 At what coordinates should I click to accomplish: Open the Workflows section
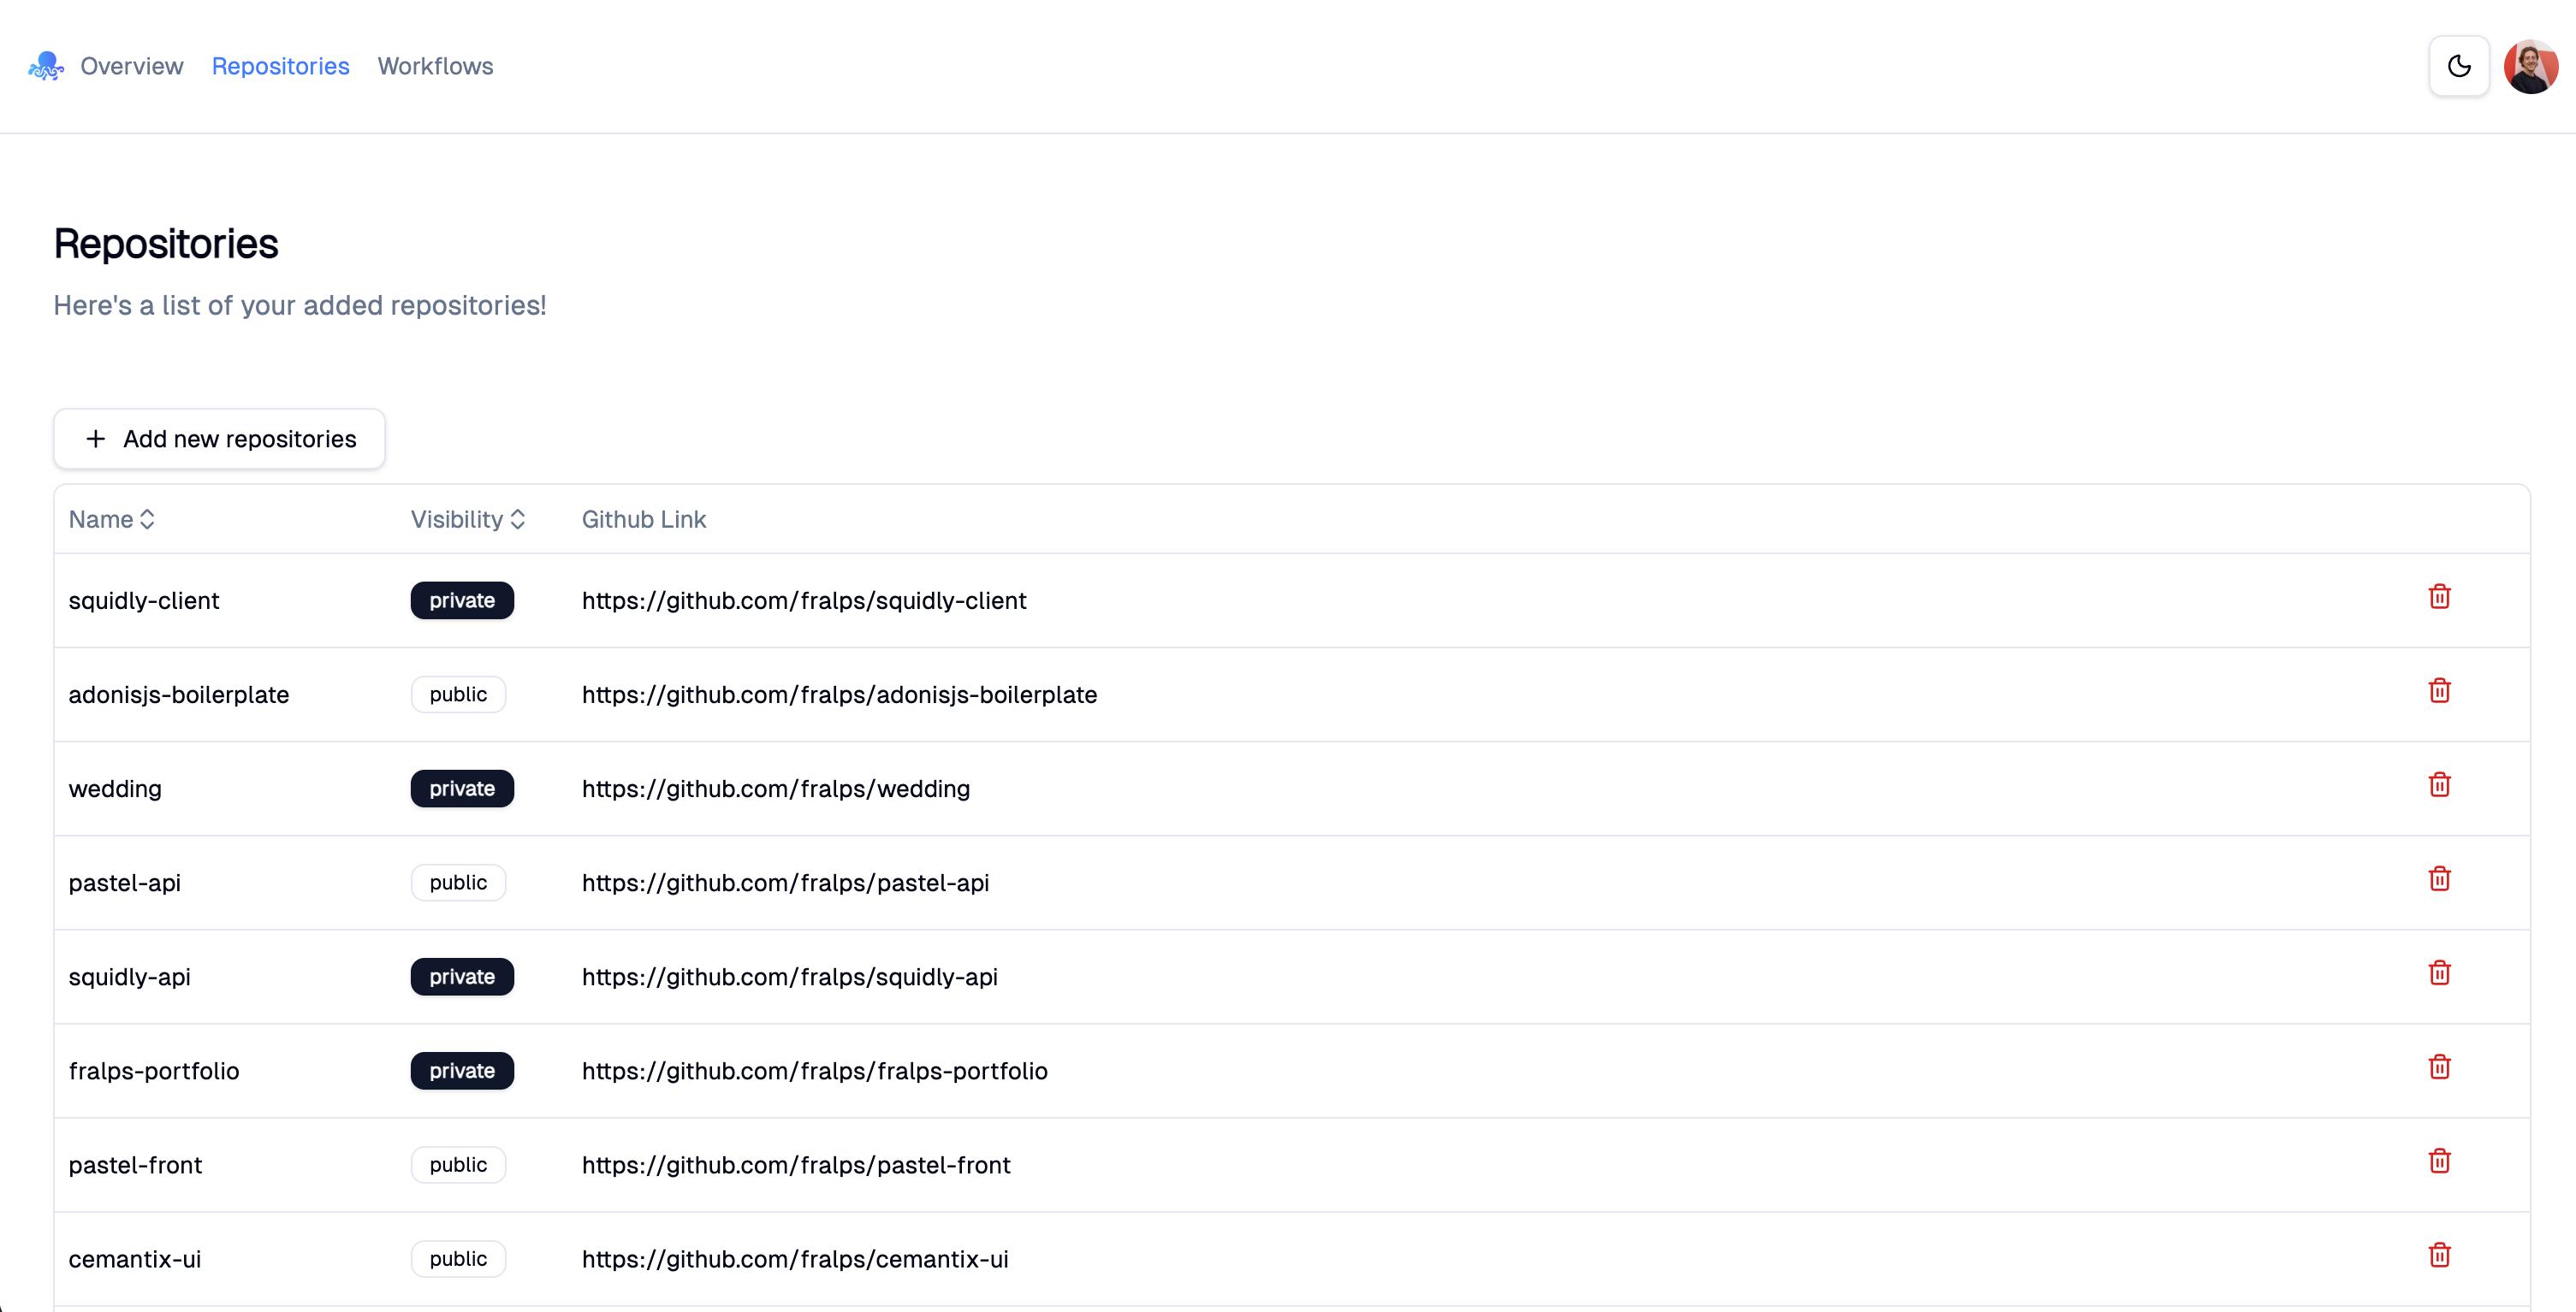pyautogui.click(x=435, y=66)
